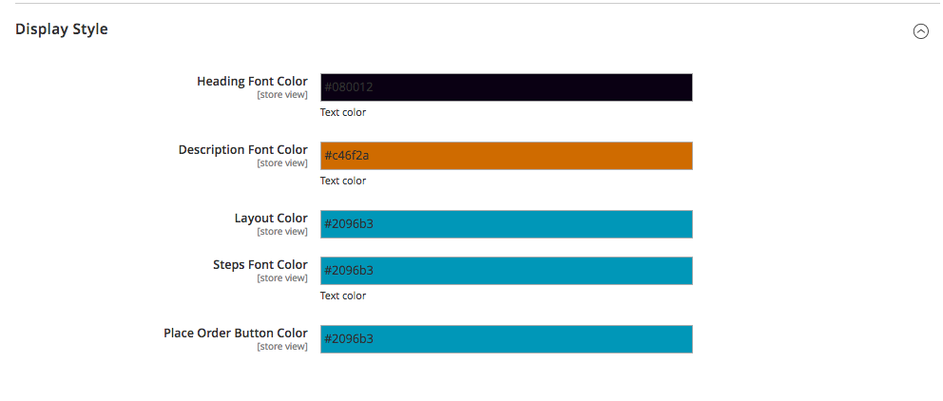This screenshot has width=943, height=401.
Task: Select the orange Description Font Color field
Action: [x=506, y=156]
